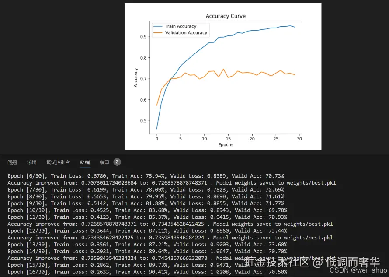Viewport: 389px width, 277px height.
Task: Click the Accuracy Curve chart title
Action: pos(226,16)
